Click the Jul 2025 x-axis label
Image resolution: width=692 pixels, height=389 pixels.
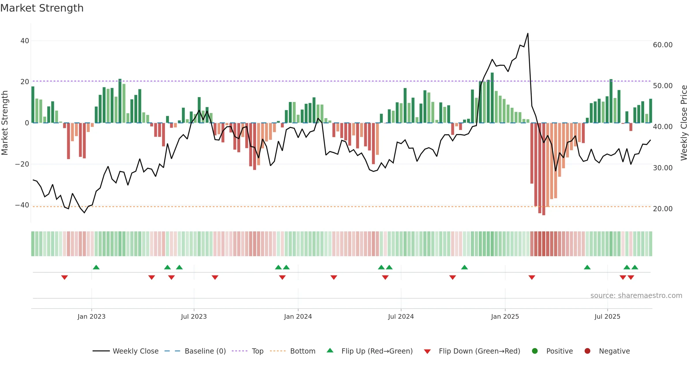pos(607,316)
